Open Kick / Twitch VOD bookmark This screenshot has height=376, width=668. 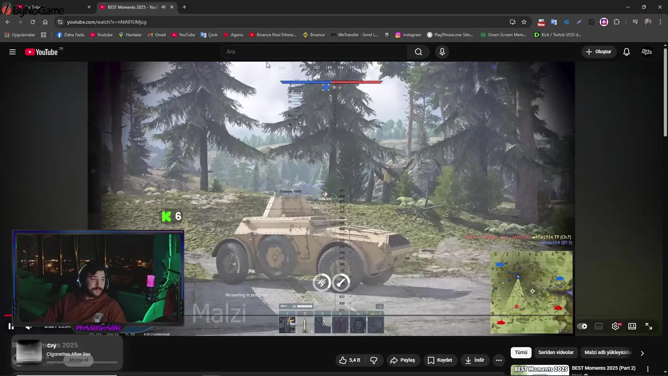coord(557,35)
